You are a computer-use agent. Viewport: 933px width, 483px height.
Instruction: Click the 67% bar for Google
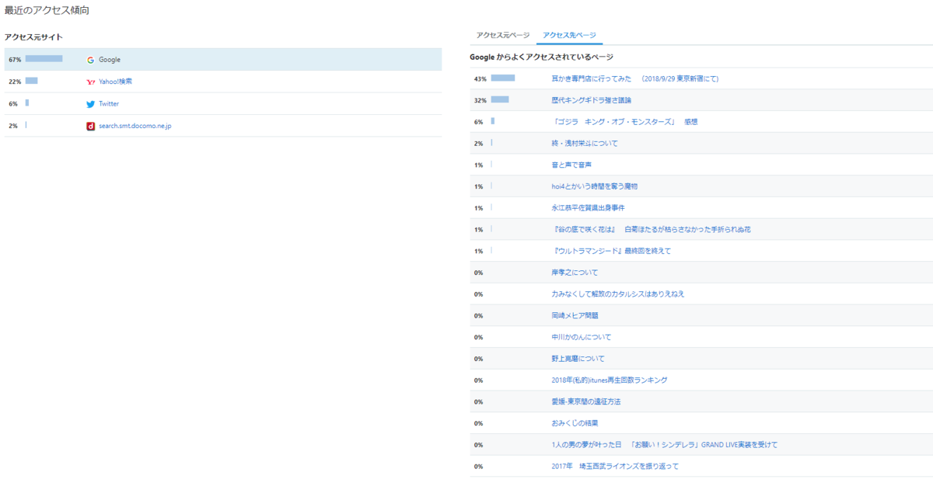[44, 58]
